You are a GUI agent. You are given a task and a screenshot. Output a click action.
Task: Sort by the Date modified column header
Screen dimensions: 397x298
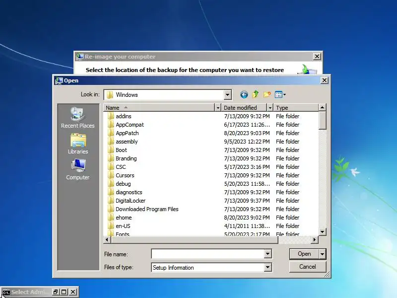[x=244, y=108]
